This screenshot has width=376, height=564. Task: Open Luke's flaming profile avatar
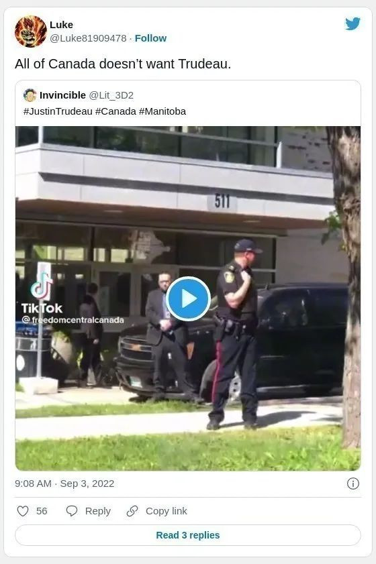31,32
